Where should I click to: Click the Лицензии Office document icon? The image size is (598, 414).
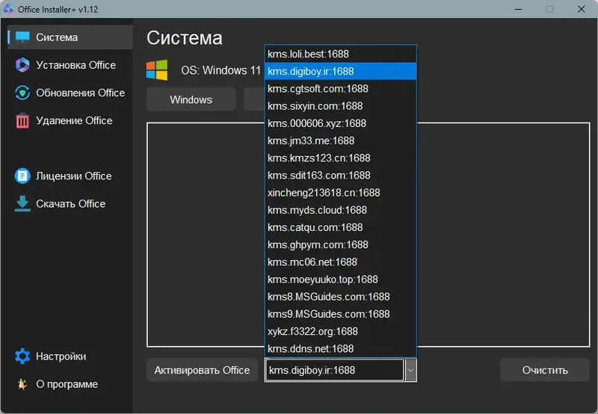pos(22,176)
